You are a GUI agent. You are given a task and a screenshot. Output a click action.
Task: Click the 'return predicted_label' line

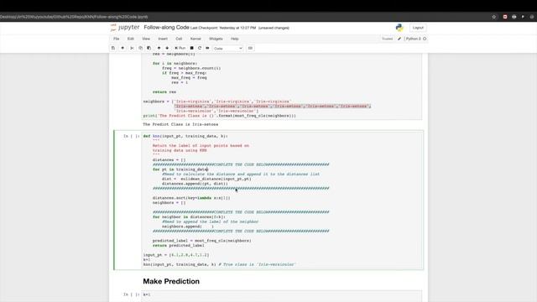179,246
